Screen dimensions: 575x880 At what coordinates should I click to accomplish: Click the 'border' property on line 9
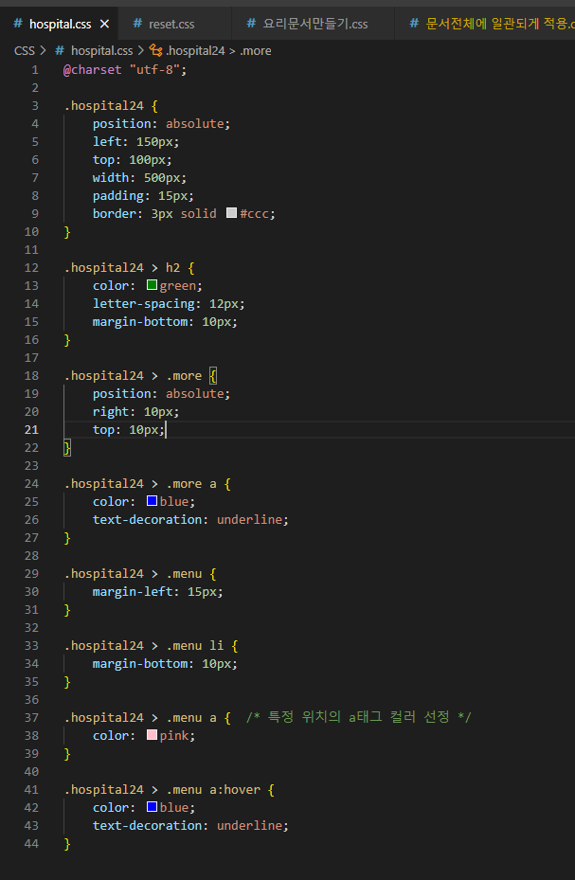point(115,214)
